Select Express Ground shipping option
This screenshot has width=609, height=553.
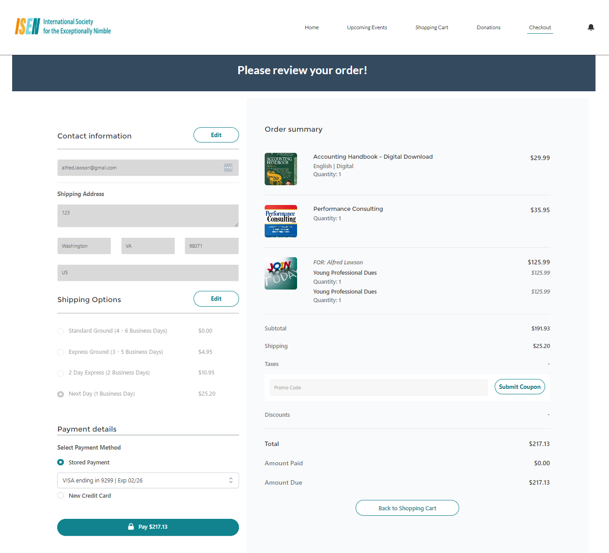pos(61,352)
